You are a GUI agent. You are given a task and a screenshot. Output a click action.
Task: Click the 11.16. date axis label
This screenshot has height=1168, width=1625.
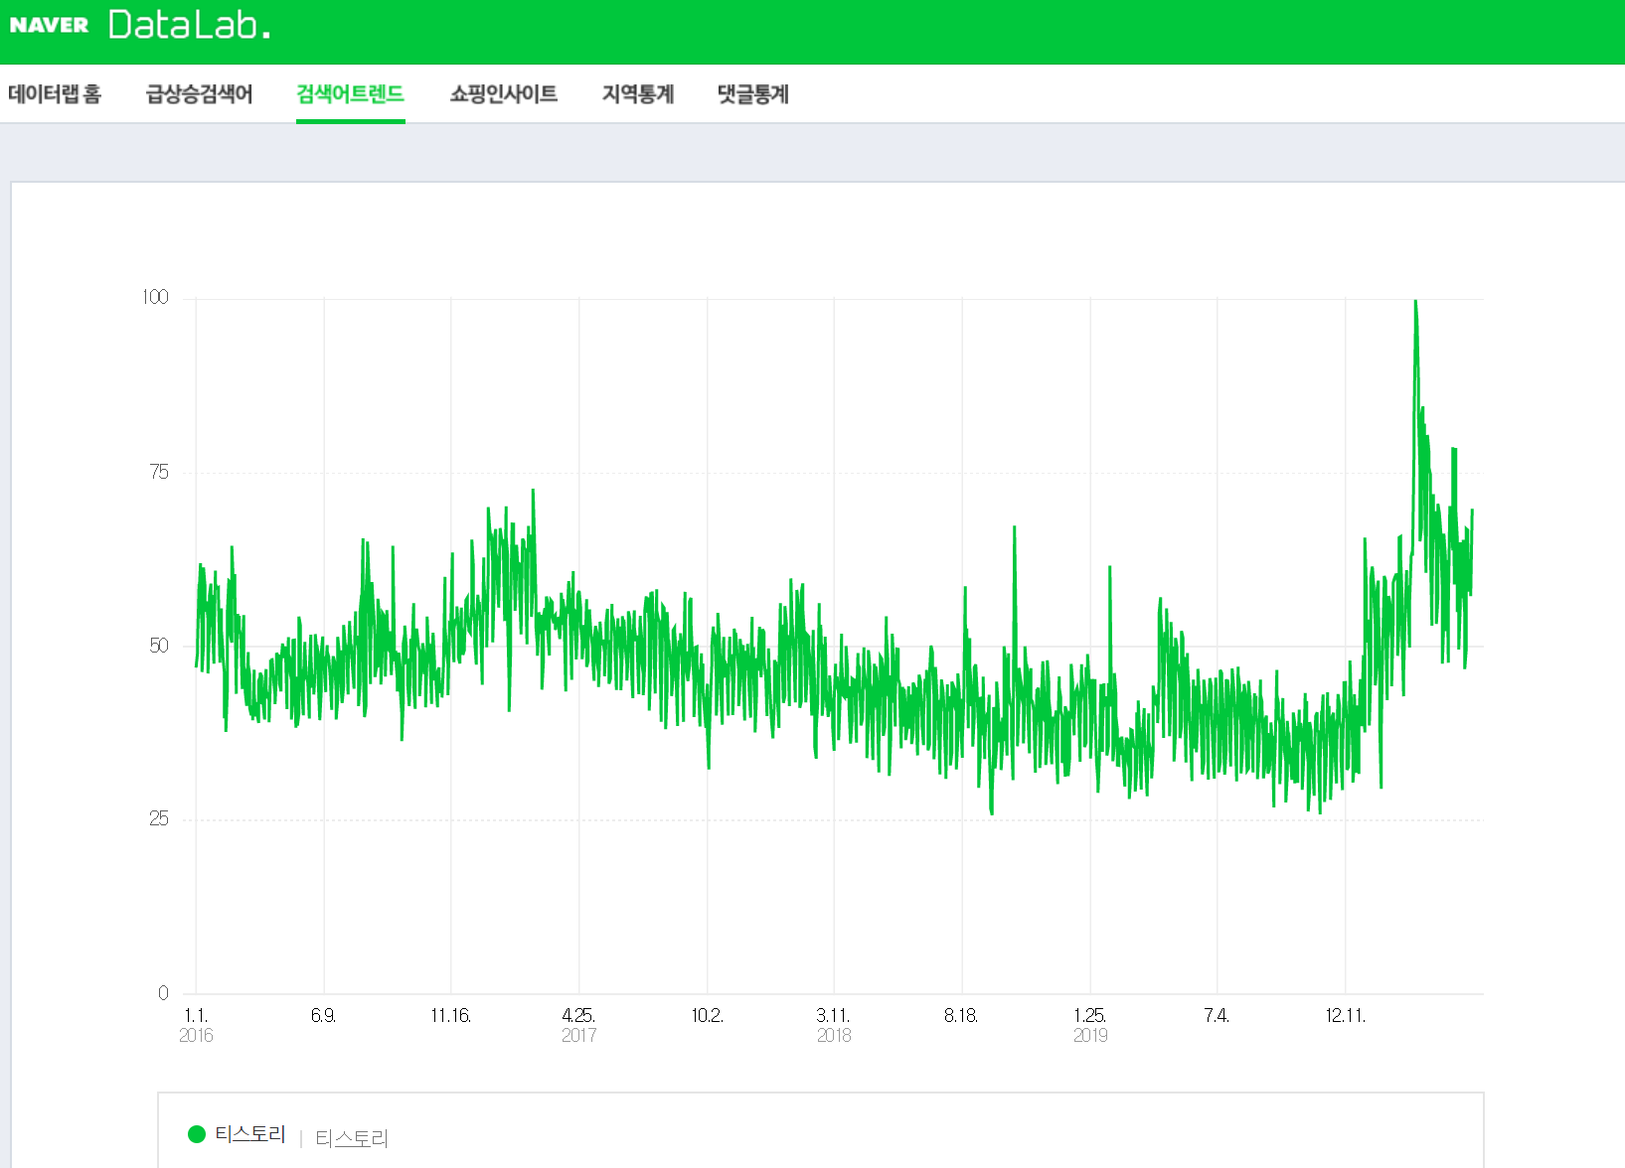coord(450,1015)
